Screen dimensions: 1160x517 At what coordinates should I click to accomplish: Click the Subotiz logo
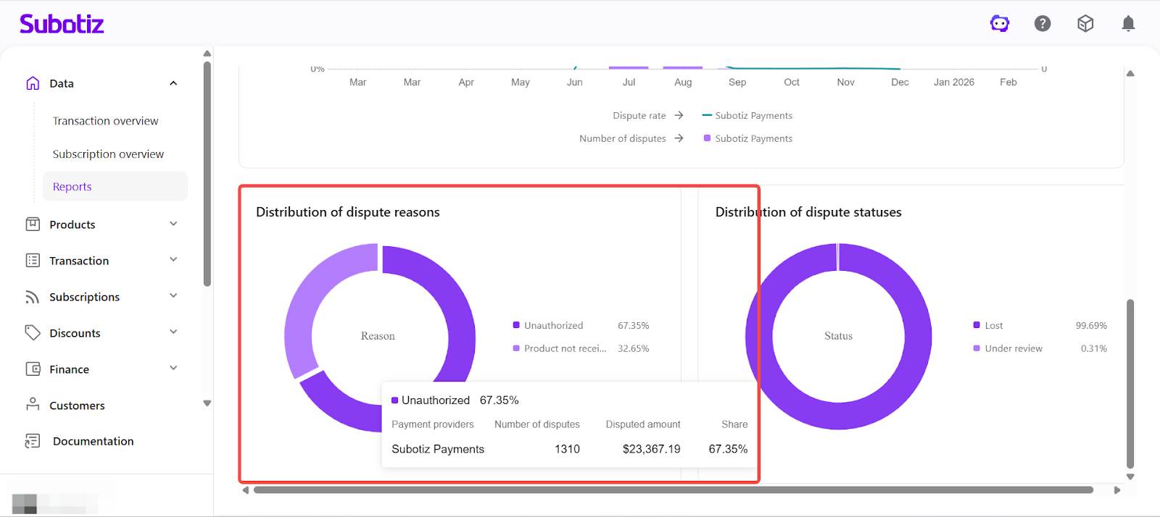click(62, 24)
